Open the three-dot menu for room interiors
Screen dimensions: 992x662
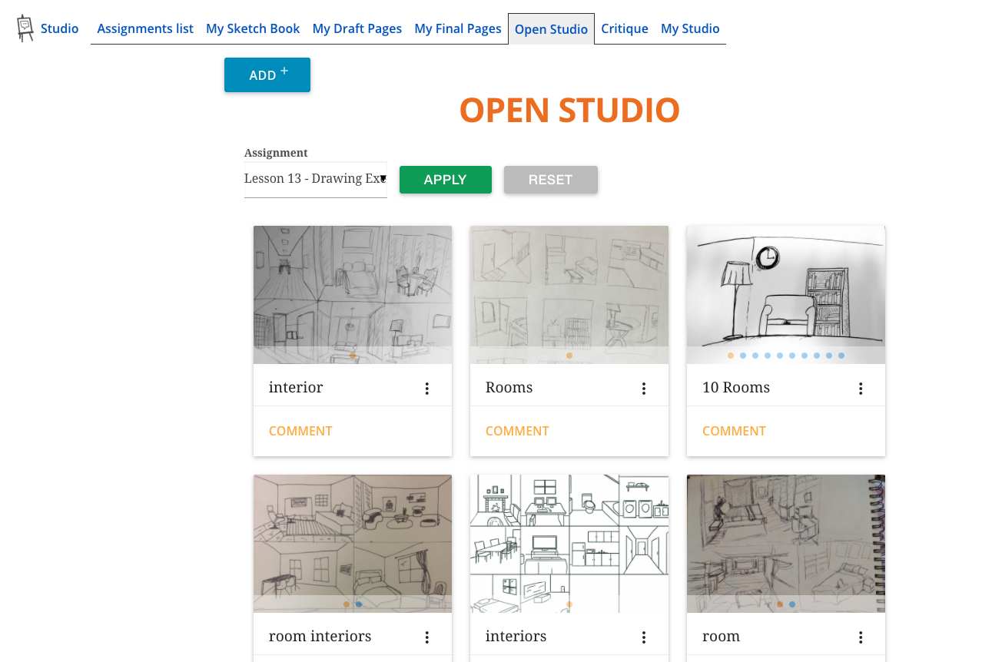coord(427,637)
